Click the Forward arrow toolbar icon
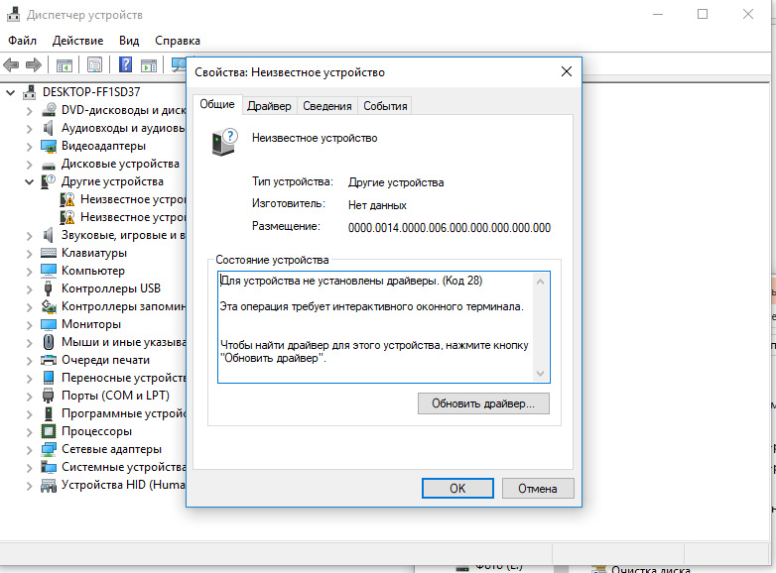776x573 pixels. [33, 65]
